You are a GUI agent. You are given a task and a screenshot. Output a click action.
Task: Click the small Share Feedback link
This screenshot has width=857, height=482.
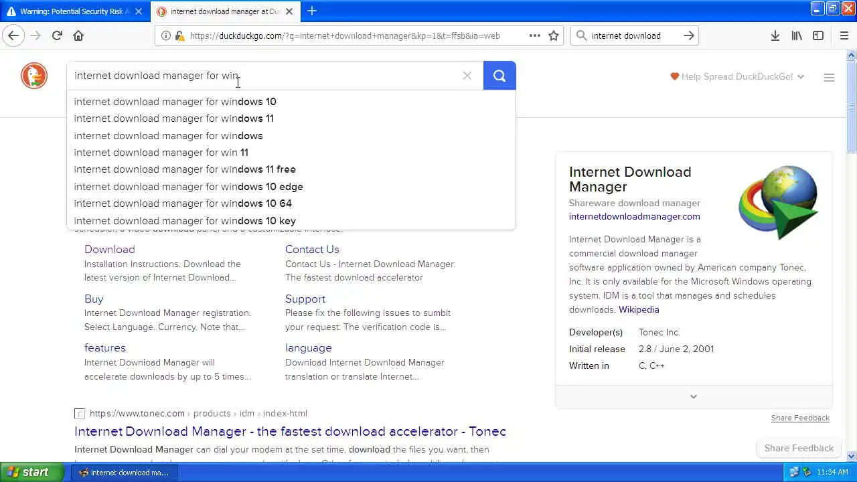800,418
